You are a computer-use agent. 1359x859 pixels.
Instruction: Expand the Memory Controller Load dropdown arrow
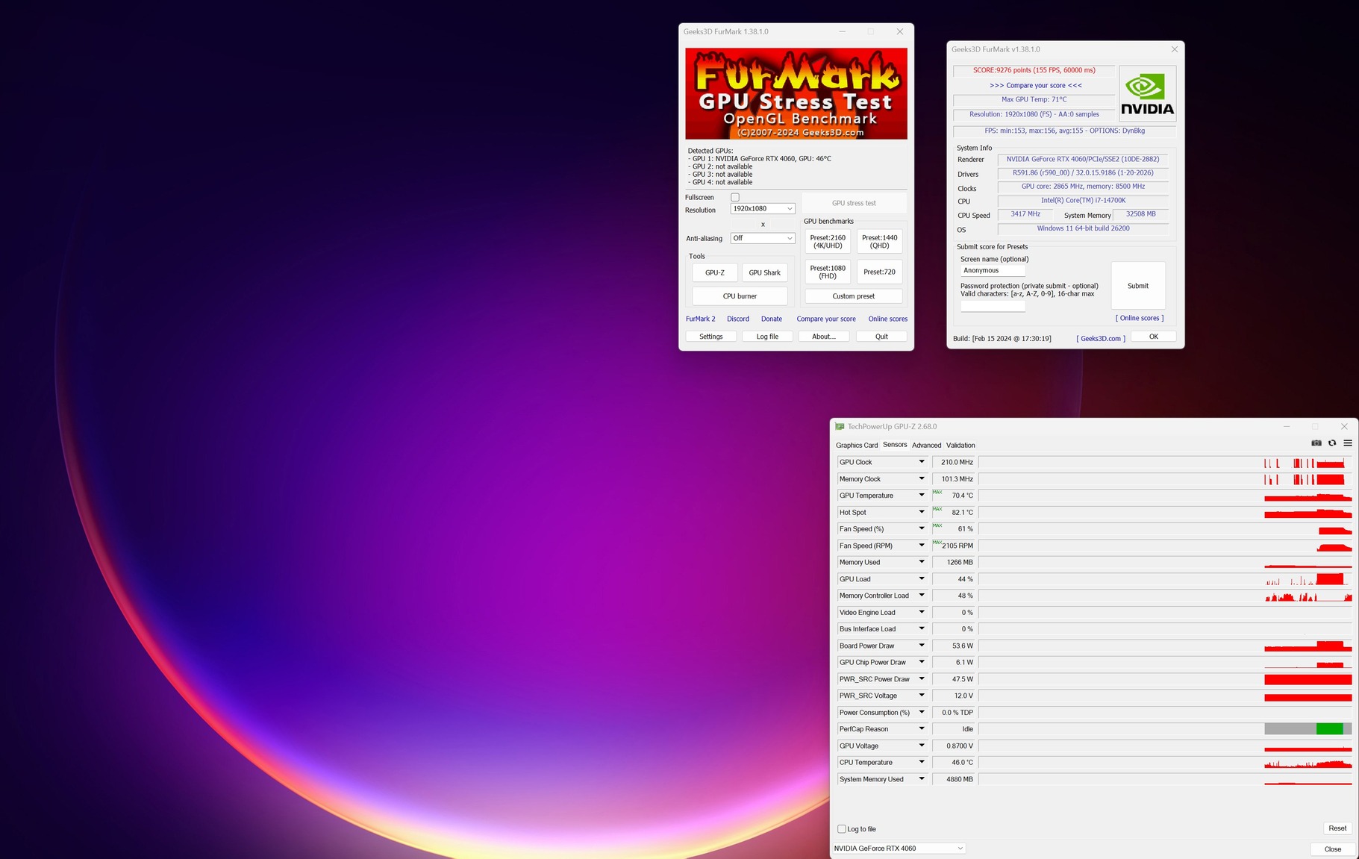click(x=922, y=596)
